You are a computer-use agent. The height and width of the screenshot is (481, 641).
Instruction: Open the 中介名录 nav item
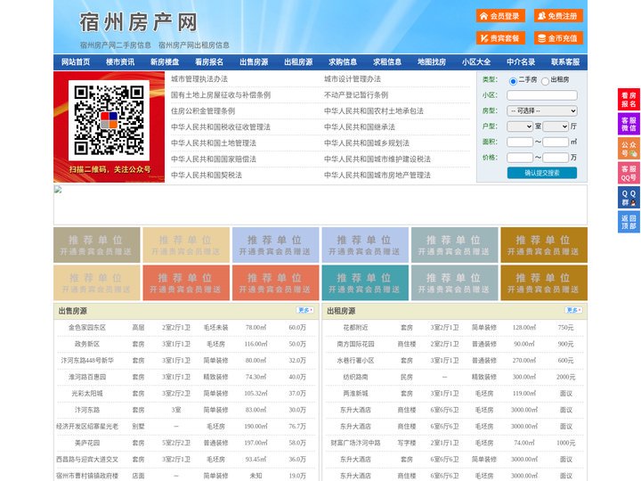521,62
